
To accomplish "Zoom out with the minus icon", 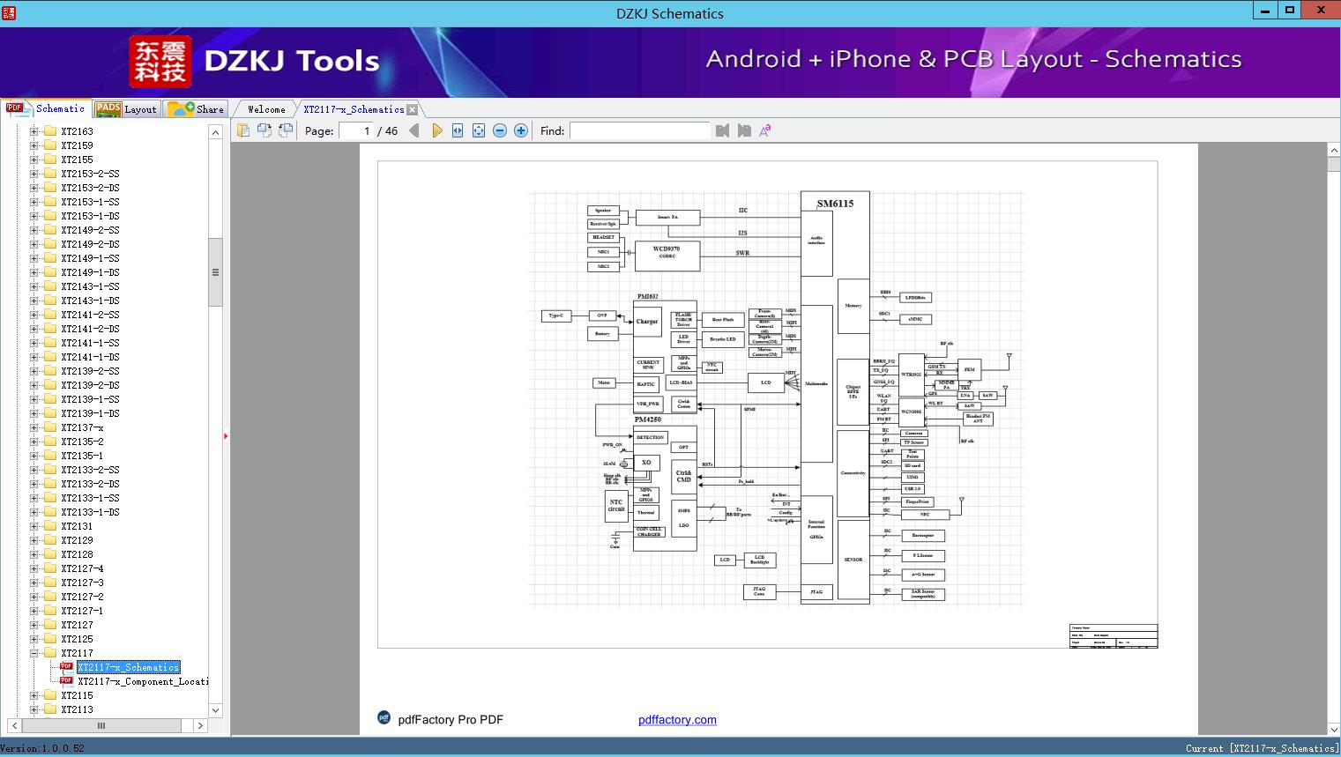I will pos(500,130).
